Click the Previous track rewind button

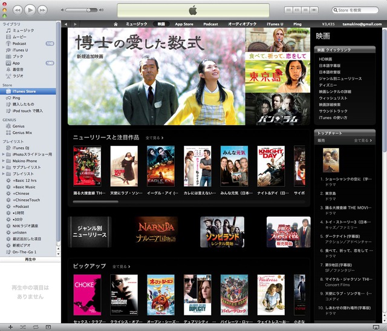pos(18,10)
